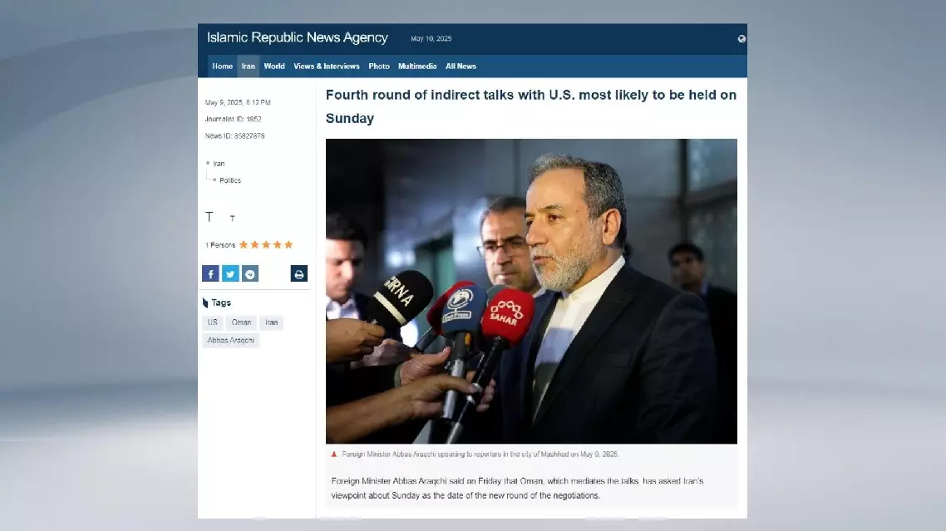
Task: Select the Iran navigation tab
Action: click(248, 66)
